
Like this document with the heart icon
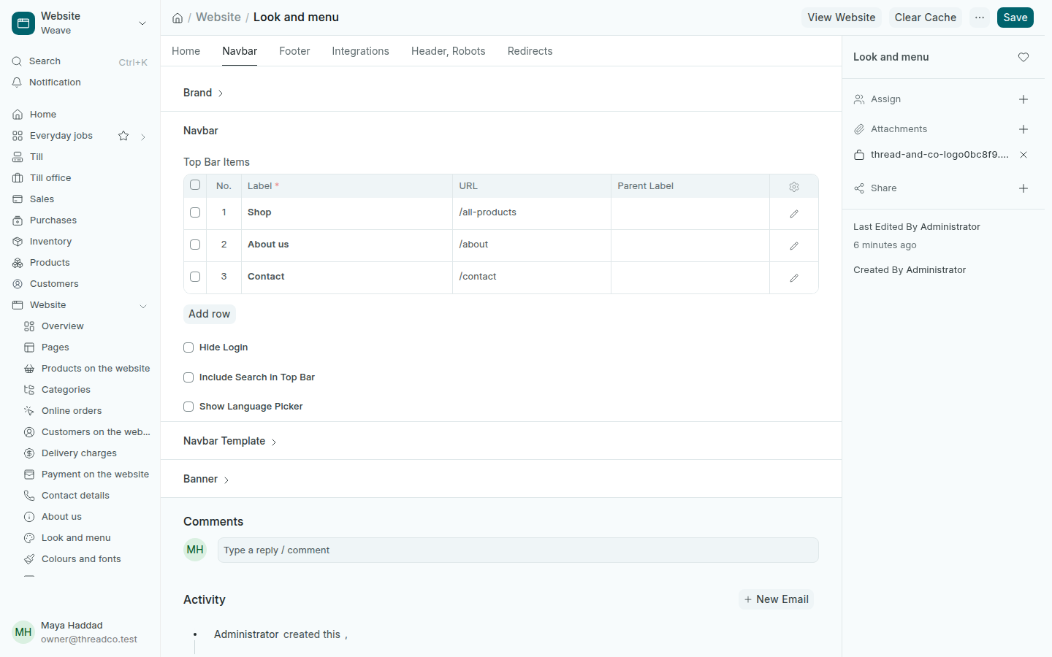(1024, 57)
